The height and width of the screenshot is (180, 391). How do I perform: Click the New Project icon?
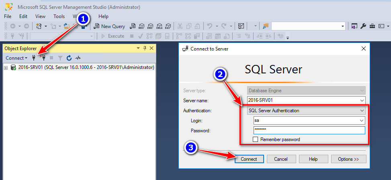tap(39, 26)
